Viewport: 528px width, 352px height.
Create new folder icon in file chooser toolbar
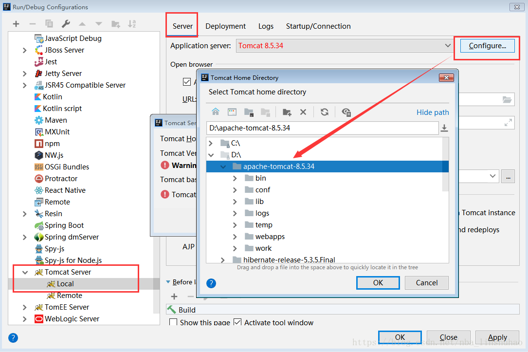click(x=287, y=112)
